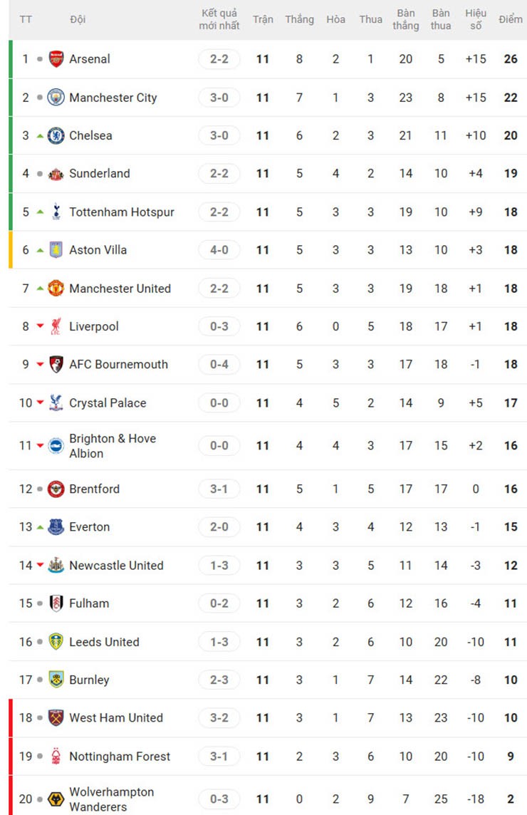Click the Crystal Palace crest icon
This screenshot has height=815, width=527.
pos(56,403)
